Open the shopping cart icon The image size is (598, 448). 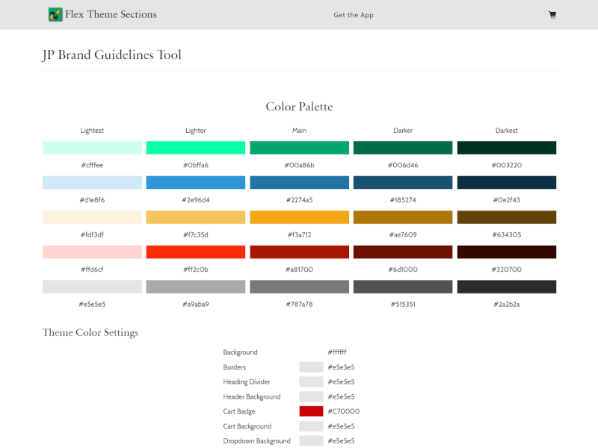552,15
